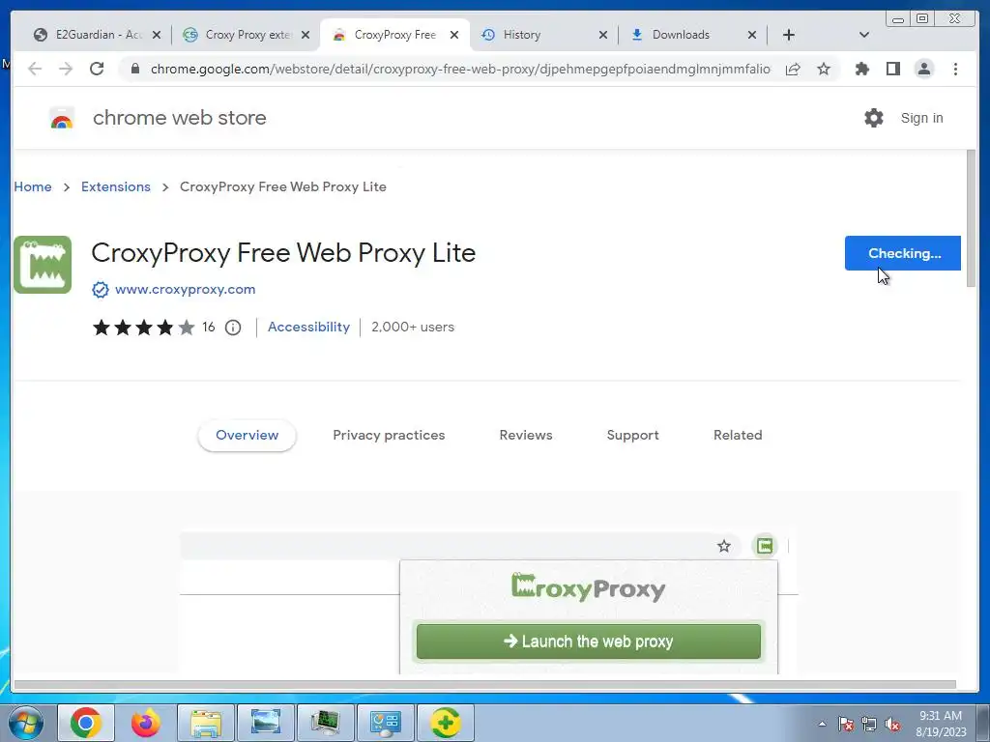Click the Checking... button
990x742 pixels.
point(903,253)
